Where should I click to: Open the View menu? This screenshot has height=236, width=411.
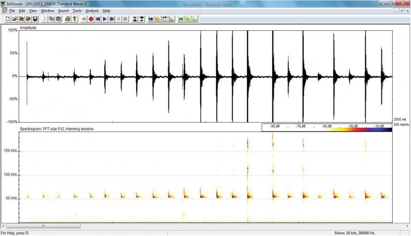coord(33,11)
